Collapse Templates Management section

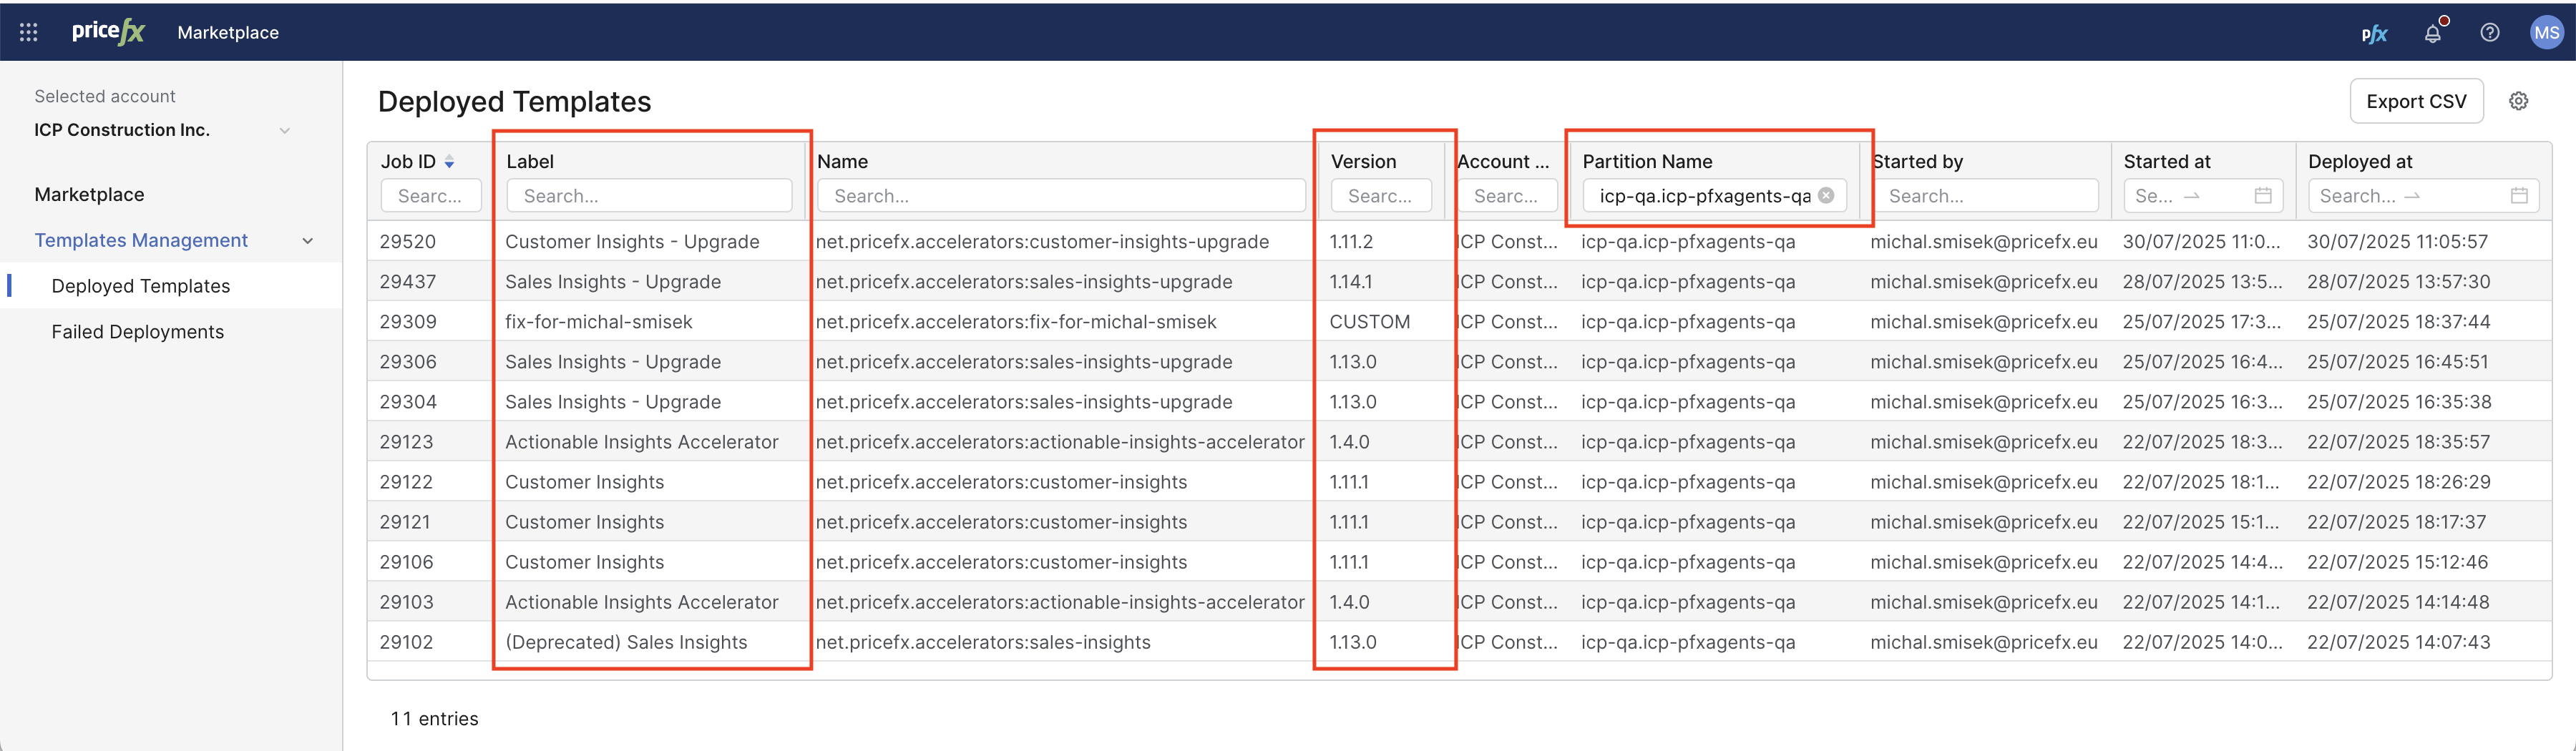pyautogui.click(x=307, y=241)
